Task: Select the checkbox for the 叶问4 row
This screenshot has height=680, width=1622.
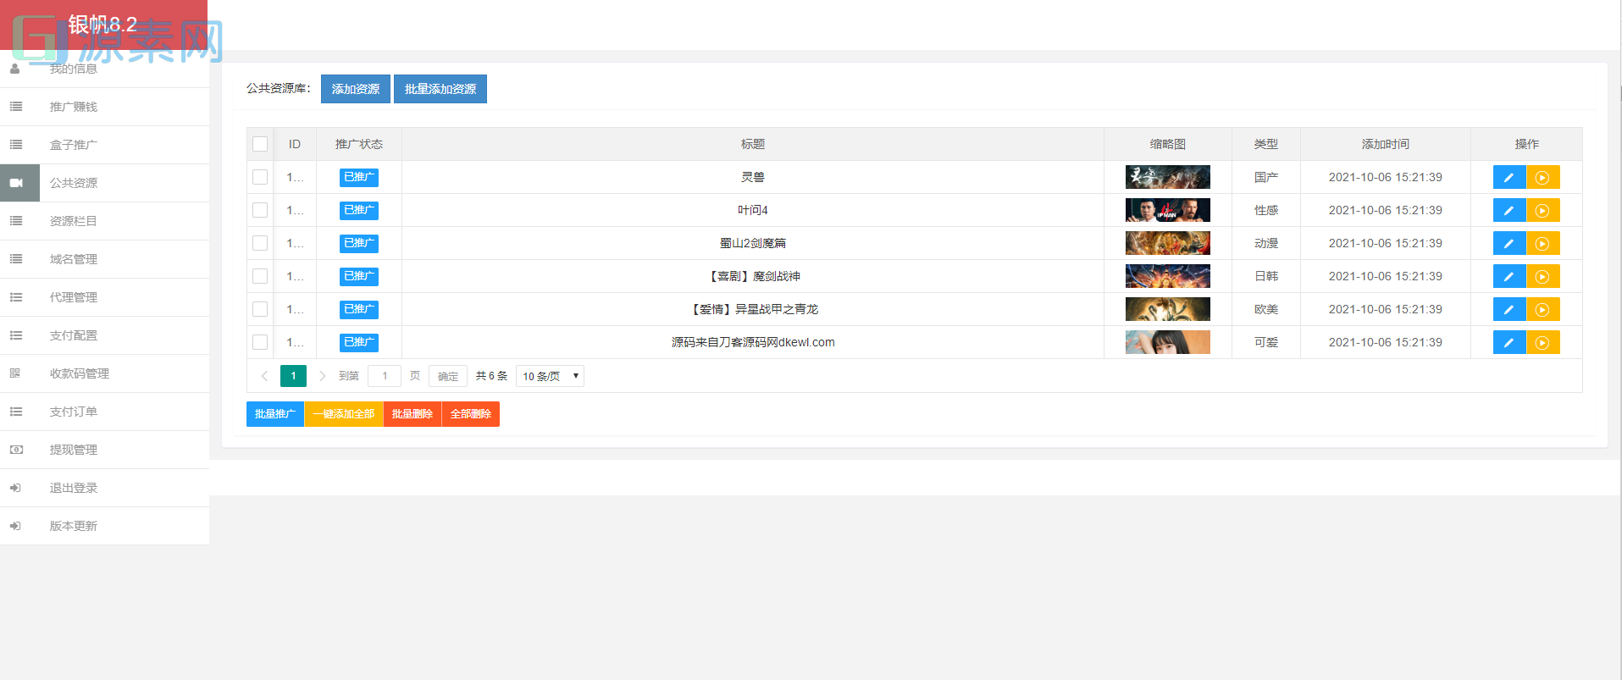Action: click(260, 210)
